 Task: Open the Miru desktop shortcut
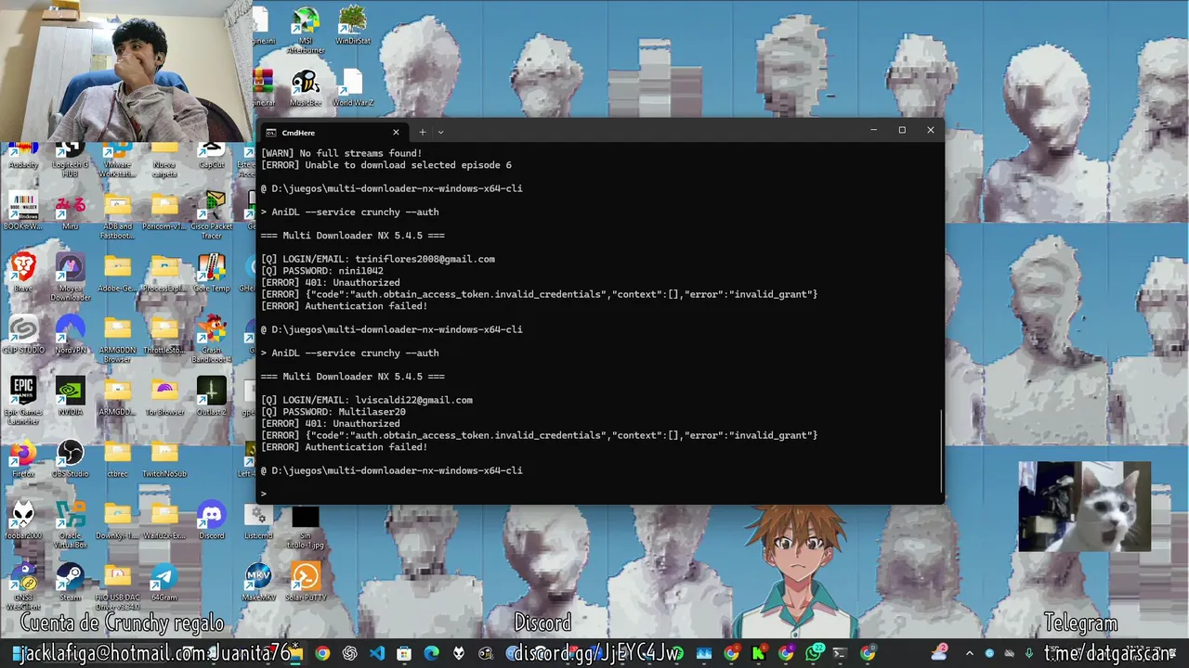click(x=70, y=212)
